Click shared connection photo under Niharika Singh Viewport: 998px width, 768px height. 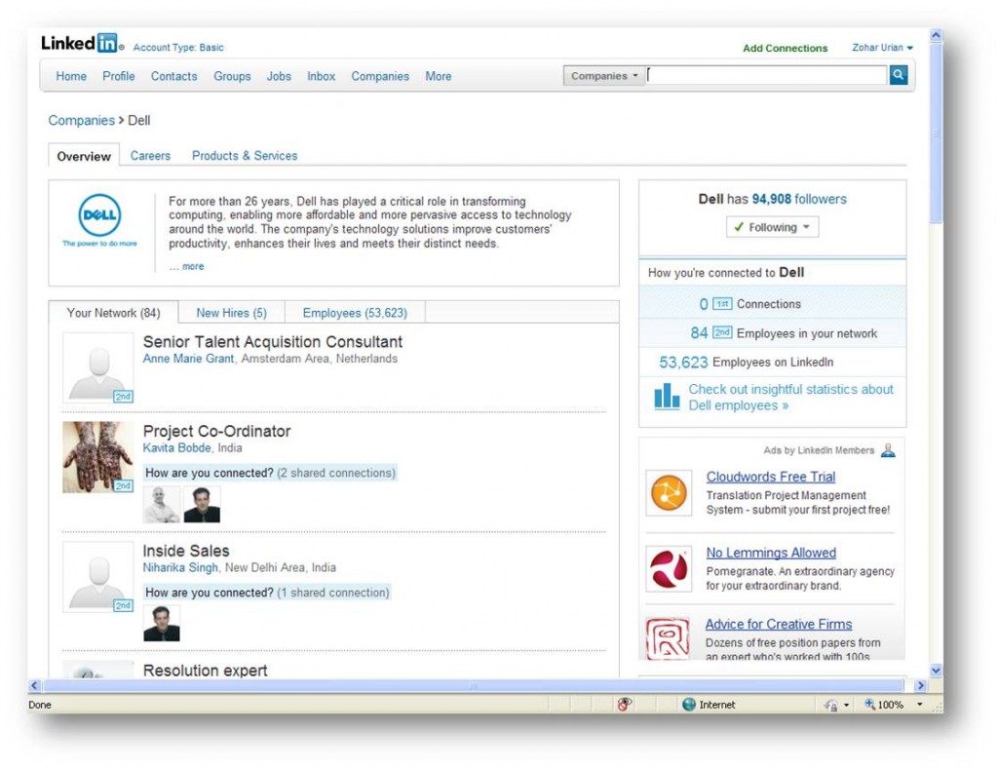point(162,623)
